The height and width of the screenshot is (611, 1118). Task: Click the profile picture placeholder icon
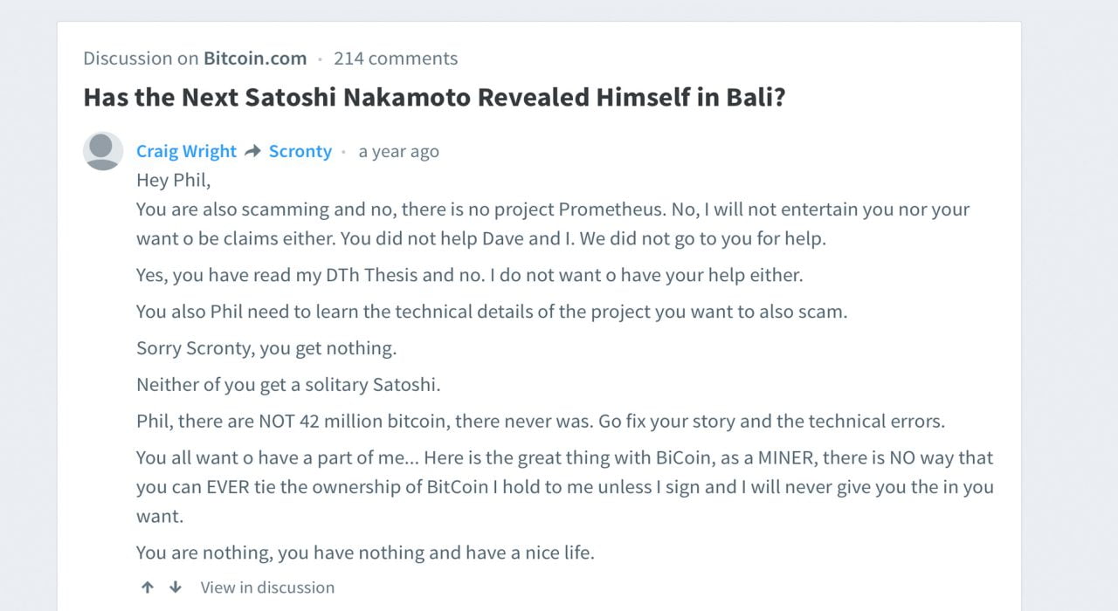(102, 151)
